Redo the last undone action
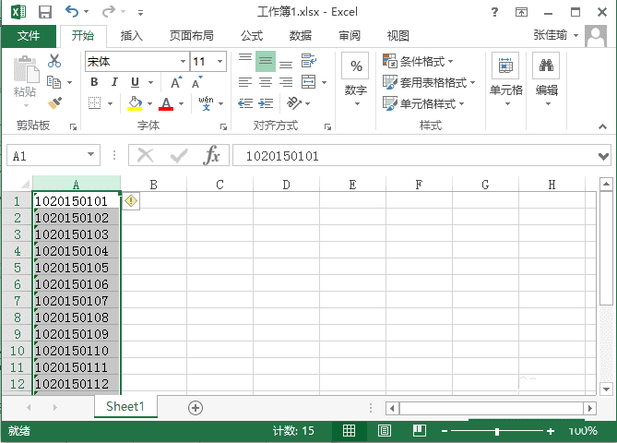617x443 pixels. coord(109,11)
